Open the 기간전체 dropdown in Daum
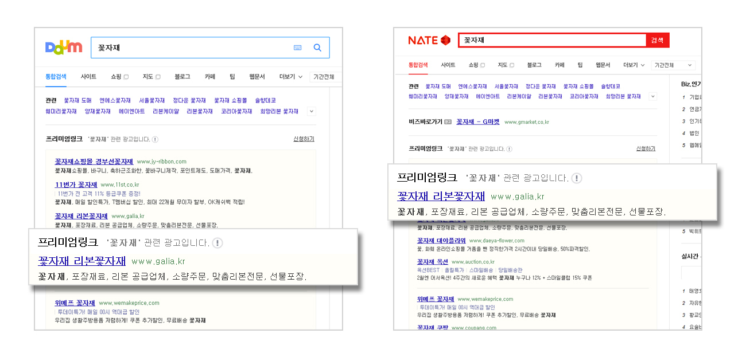The height and width of the screenshot is (357, 746). (325, 77)
